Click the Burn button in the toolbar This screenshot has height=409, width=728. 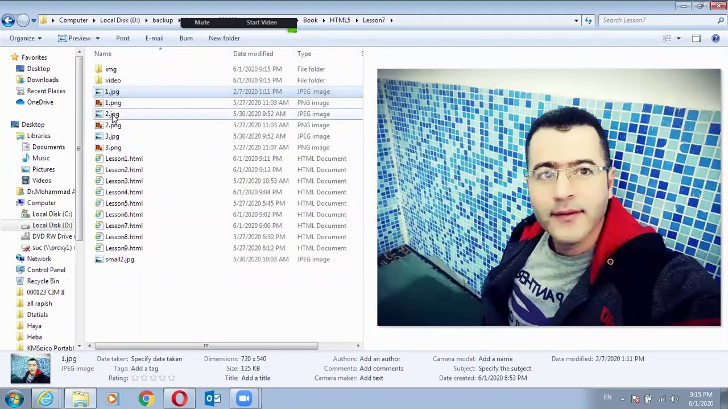[x=186, y=39]
